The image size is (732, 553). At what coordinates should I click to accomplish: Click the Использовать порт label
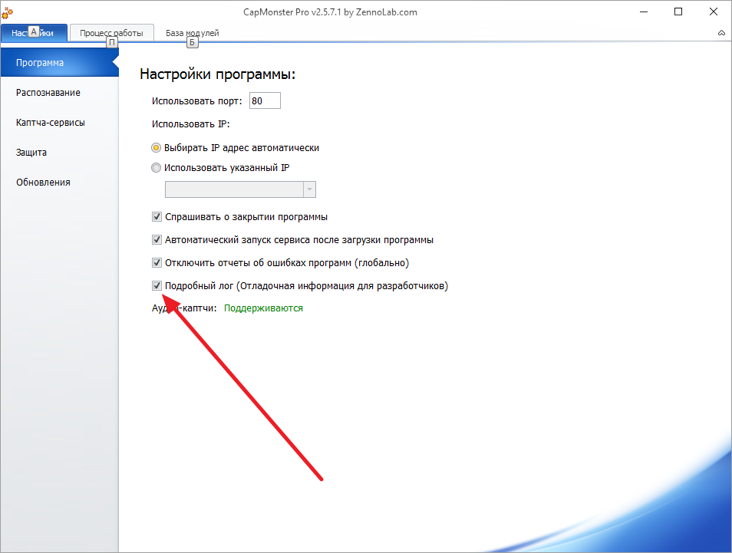[197, 100]
